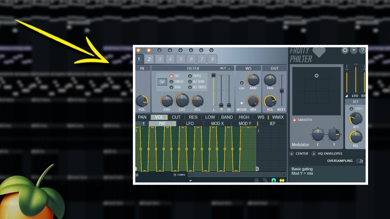Open the presets dropdown arrow in header

pos(354,50)
